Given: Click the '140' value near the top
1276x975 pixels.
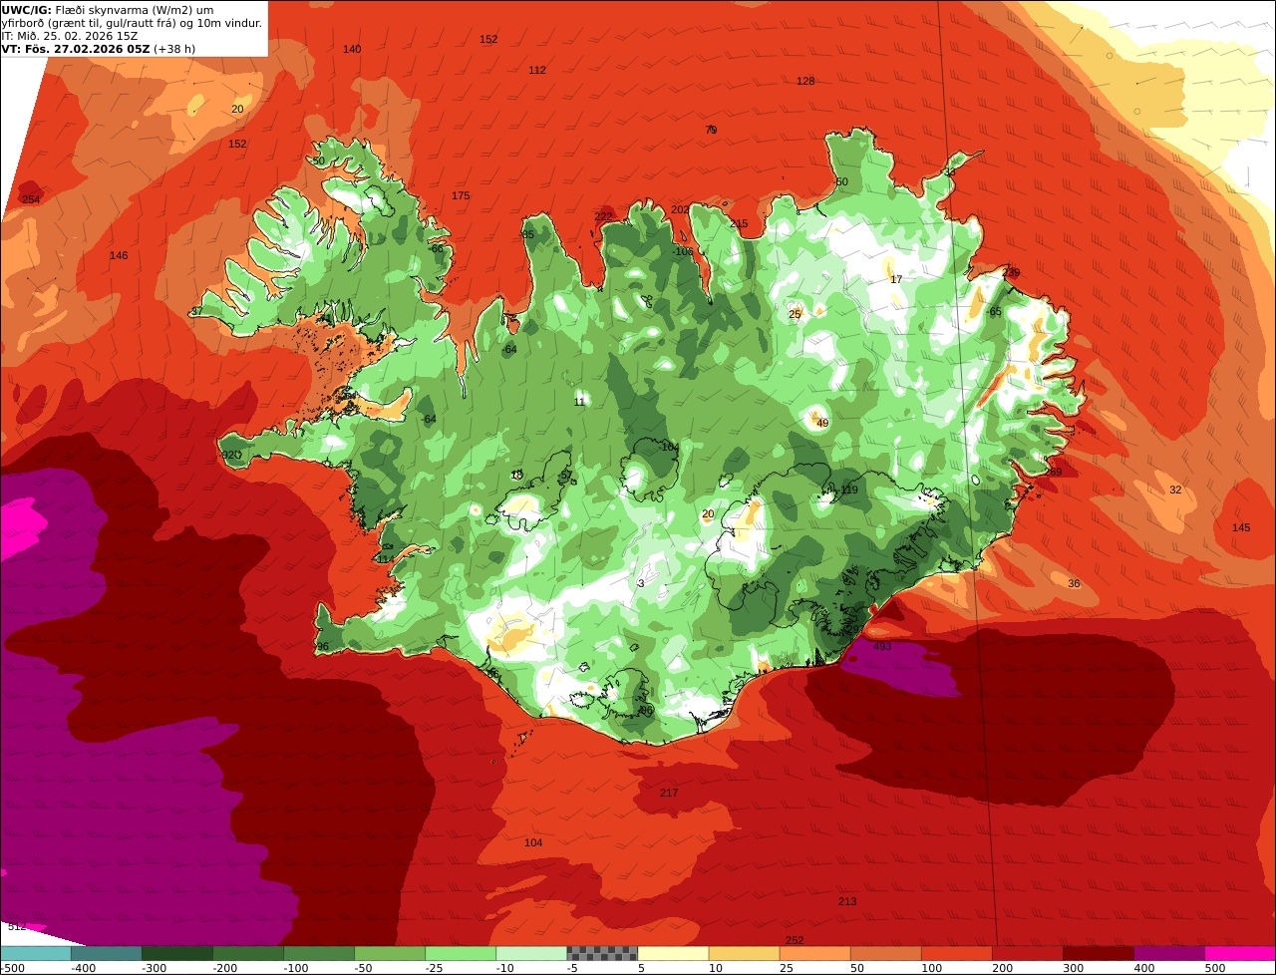Looking at the screenshot, I should click(352, 50).
